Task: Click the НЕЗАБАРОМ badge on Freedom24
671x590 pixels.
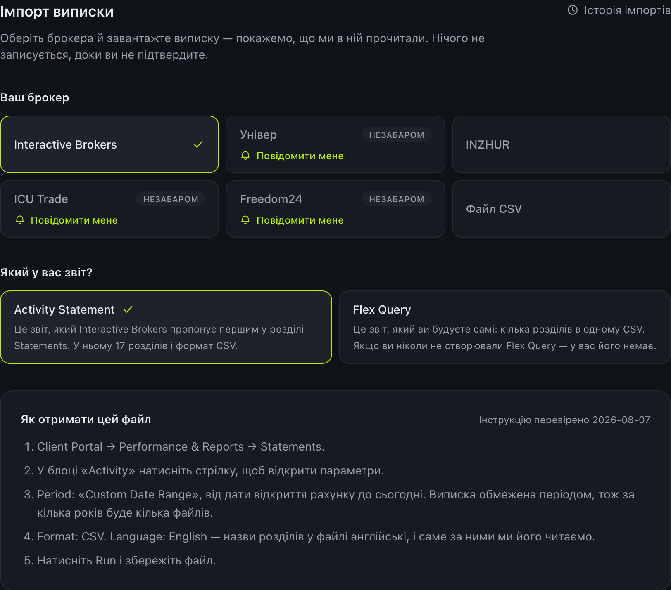Action: point(397,199)
